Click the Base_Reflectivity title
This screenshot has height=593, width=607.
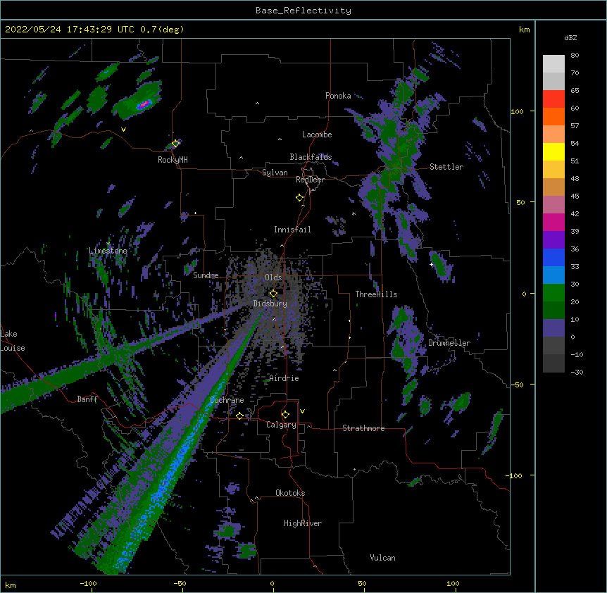click(303, 11)
